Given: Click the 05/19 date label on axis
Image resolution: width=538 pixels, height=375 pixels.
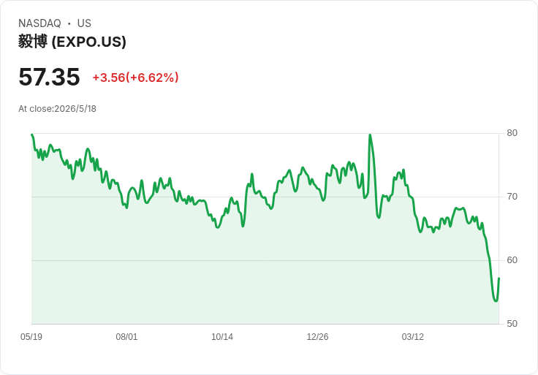Looking at the screenshot, I should [x=31, y=337].
